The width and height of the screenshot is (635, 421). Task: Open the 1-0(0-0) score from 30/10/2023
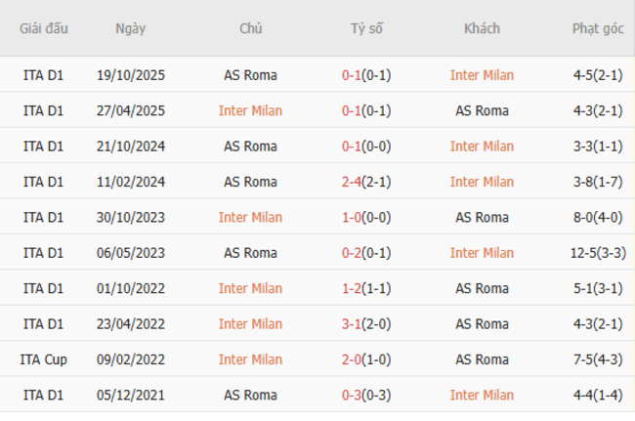(x=366, y=217)
